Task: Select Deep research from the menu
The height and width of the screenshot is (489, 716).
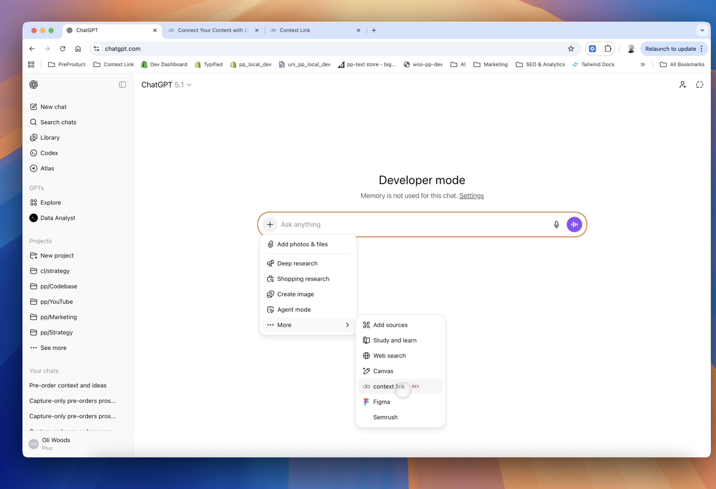Action: [x=297, y=263]
